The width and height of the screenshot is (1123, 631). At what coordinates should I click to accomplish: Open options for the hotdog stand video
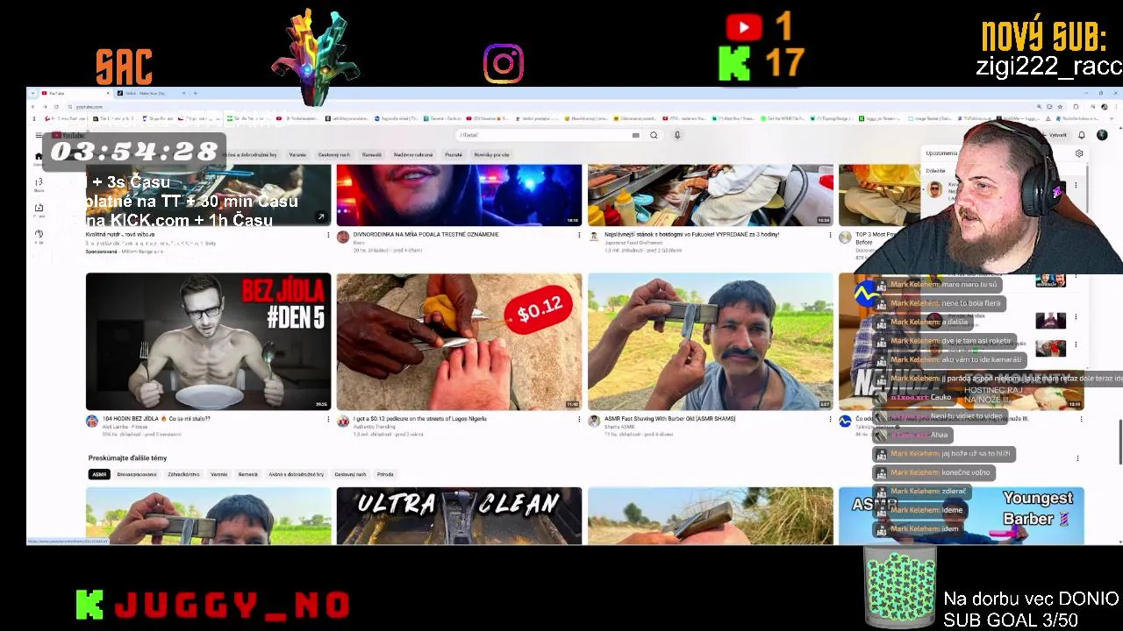point(830,235)
